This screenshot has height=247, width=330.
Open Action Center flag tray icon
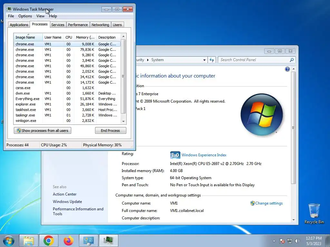point(282,241)
